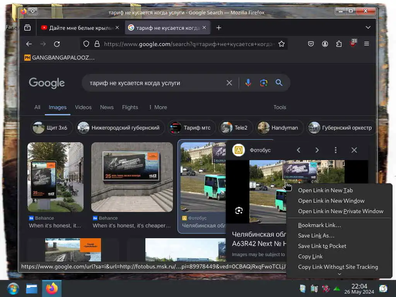396x297 pixels.
Task: Add a new tab with the plus button
Action: pos(219,28)
